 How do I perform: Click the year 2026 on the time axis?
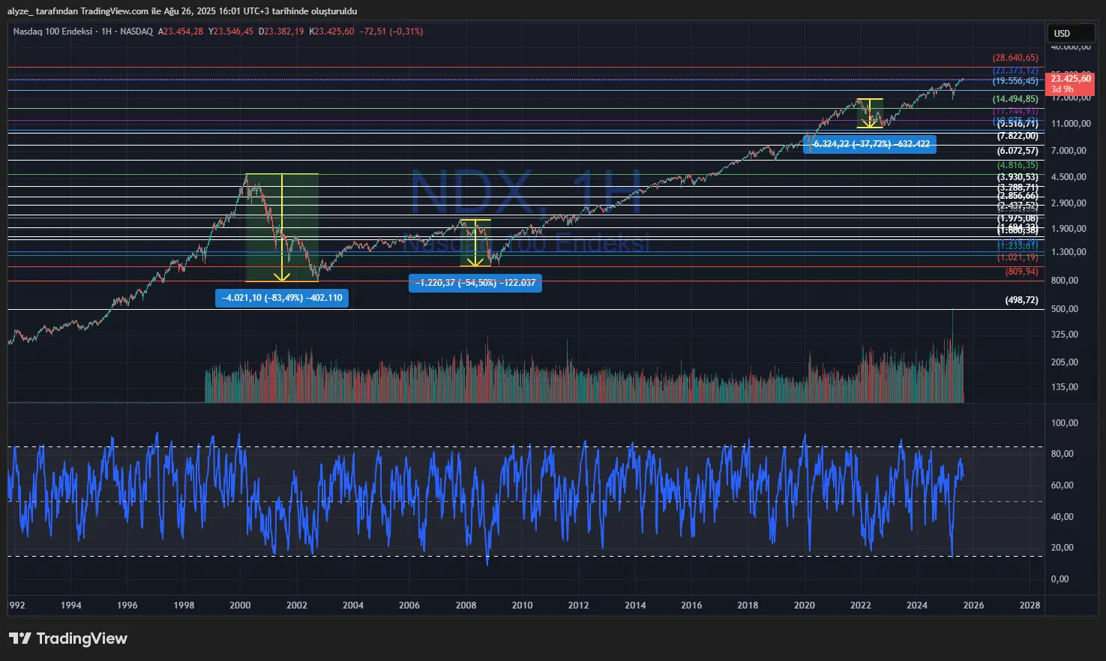pyautogui.click(x=973, y=605)
